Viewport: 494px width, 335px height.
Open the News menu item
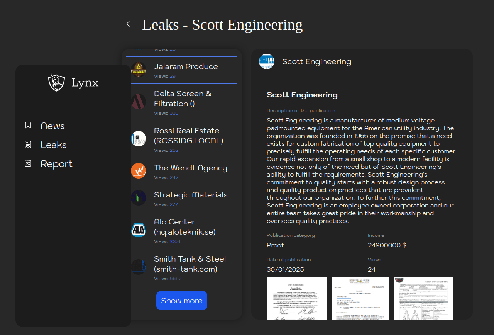click(x=52, y=126)
